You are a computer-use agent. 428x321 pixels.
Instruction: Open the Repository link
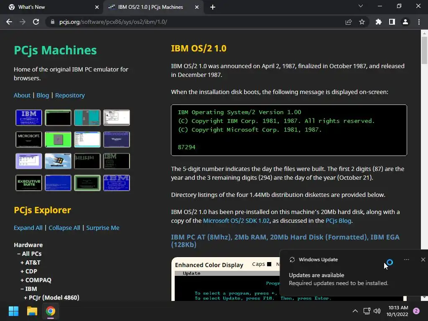[70, 95]
